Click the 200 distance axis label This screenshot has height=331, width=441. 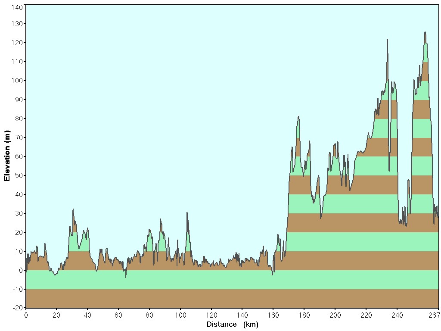click(335, 315)
